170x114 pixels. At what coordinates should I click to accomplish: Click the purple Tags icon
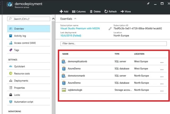coord(11,50)
